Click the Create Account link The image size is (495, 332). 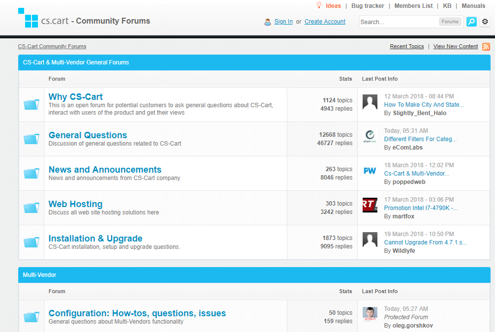pyautogui.click(x=325, y=22)
